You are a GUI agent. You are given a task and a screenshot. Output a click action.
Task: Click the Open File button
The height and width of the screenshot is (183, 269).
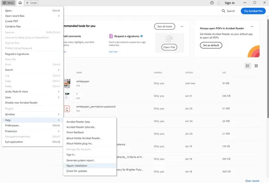pyautogui.click(x=169, y=47)
